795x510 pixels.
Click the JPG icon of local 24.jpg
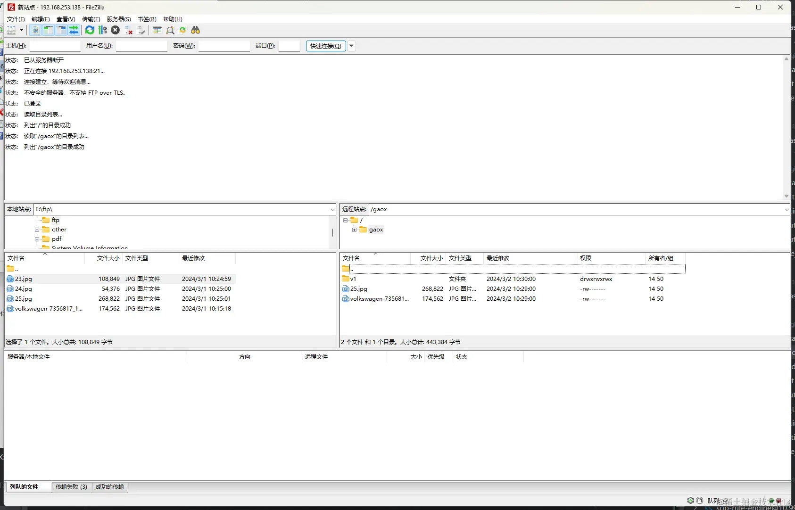click(x=10, y=289)
